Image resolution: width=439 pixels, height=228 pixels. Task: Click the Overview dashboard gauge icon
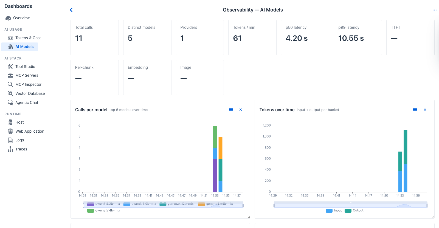(8, 18)
